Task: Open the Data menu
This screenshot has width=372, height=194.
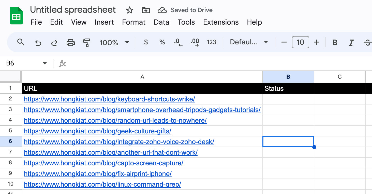Action: pyautogui.click(x=161, y=22)
